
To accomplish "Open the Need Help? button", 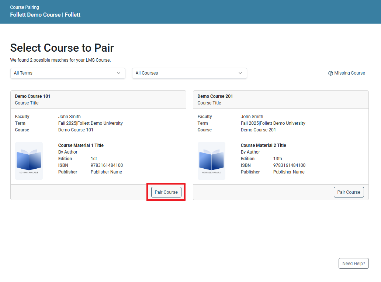I will click(x=353, y=263).
